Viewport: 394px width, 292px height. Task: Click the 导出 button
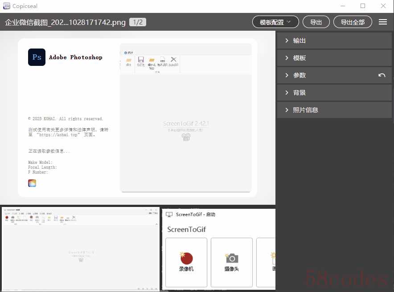pos(316,22)
